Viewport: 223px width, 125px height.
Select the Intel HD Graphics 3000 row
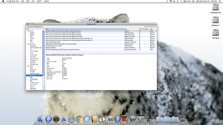pyautogui.click(x=101, y=42)
